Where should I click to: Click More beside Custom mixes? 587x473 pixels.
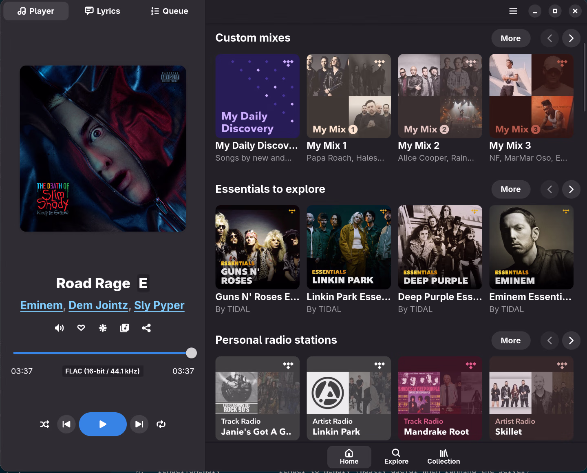click(x=510, y=38)
